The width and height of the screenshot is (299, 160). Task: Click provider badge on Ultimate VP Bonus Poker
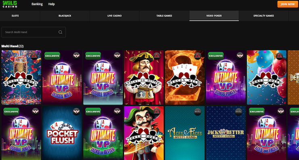click(240, 55)
